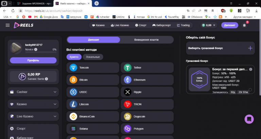Image resolution: width=261 pixels, height=139 pixels.
Task: Pick USDC for deposit
Action: click(x=93, y=92)
